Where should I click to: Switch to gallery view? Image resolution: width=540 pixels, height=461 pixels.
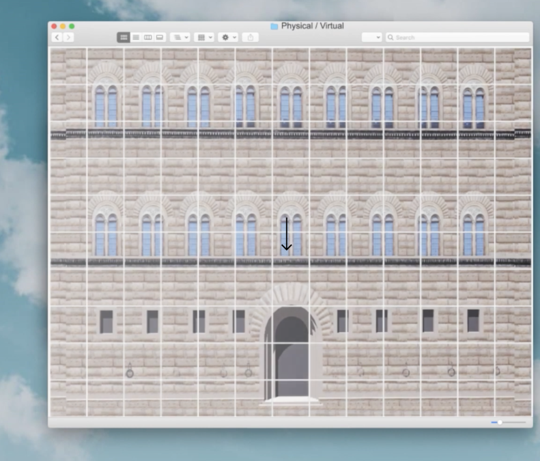160,37
